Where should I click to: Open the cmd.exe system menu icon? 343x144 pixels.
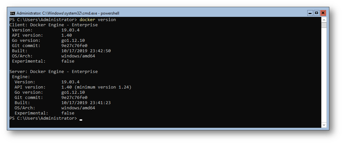coord(13,13)
